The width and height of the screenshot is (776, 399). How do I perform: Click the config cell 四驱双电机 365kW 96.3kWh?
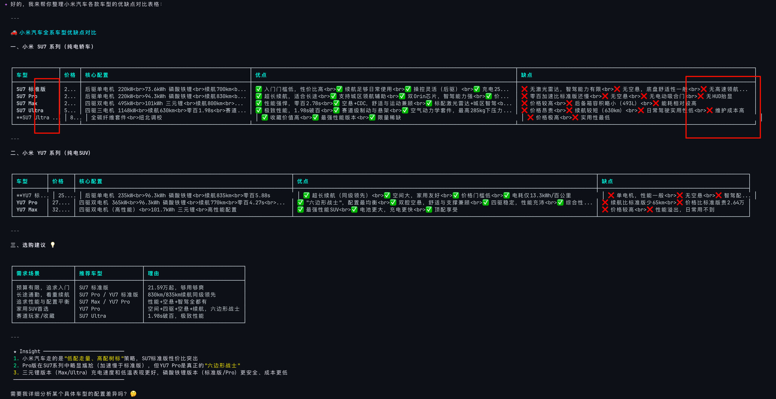[x=182, y=203]
